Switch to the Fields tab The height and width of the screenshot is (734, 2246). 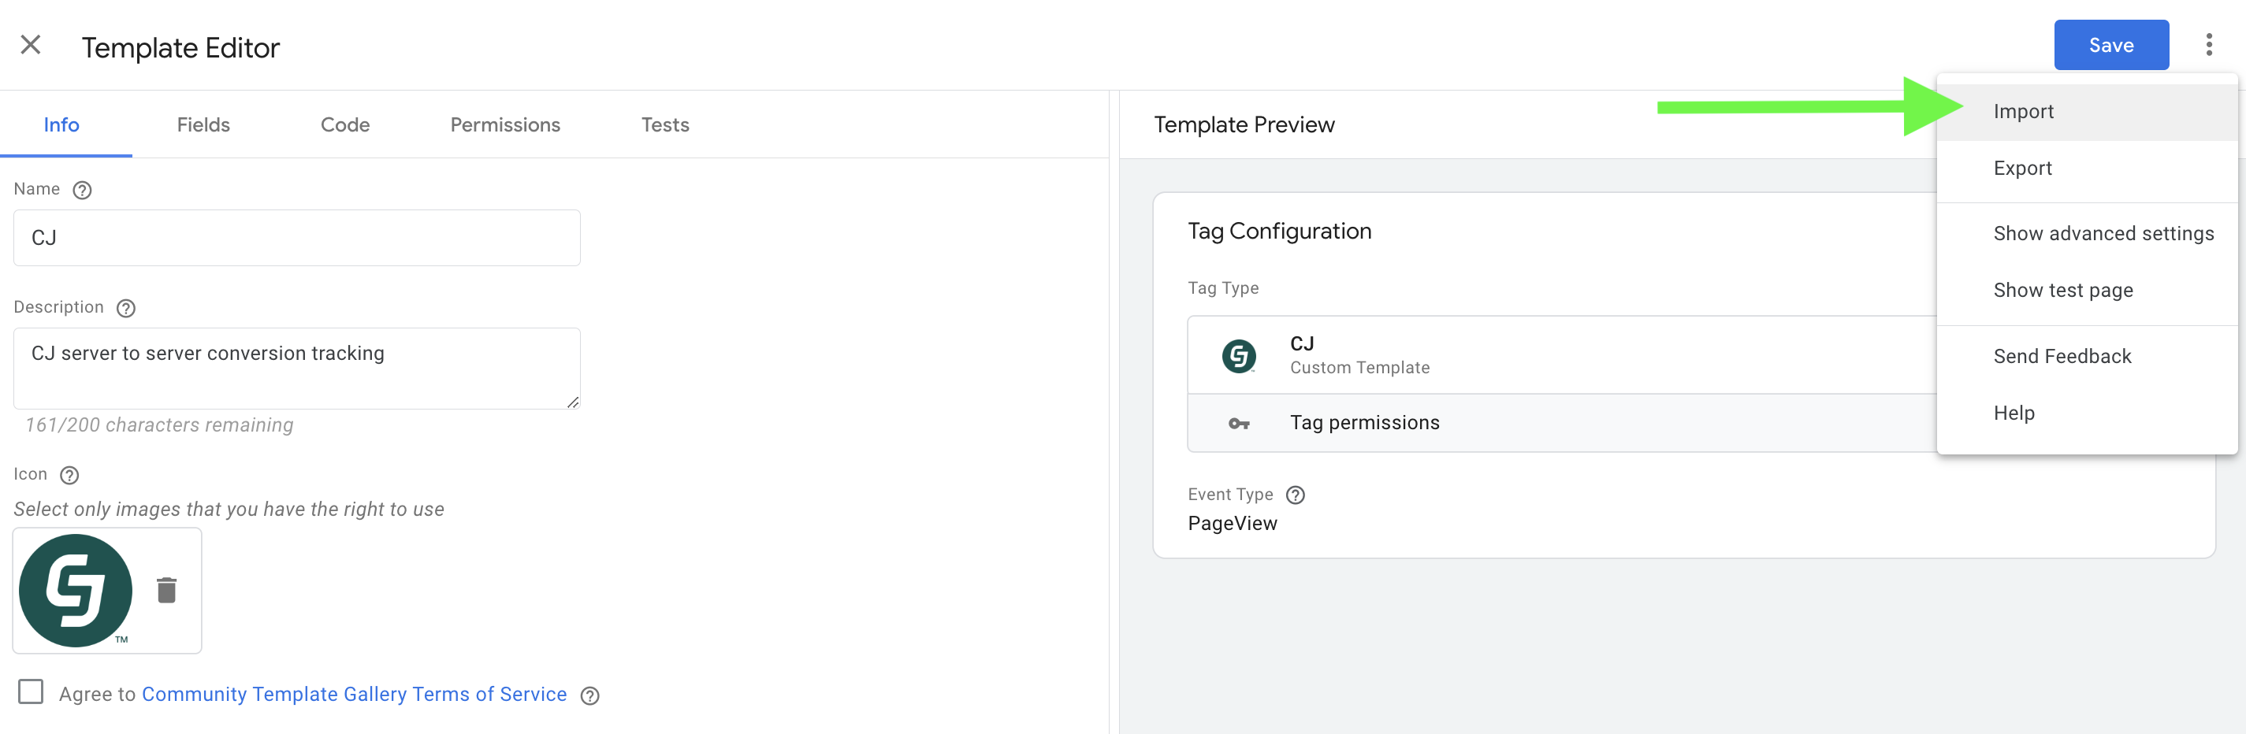click(203, 124)
